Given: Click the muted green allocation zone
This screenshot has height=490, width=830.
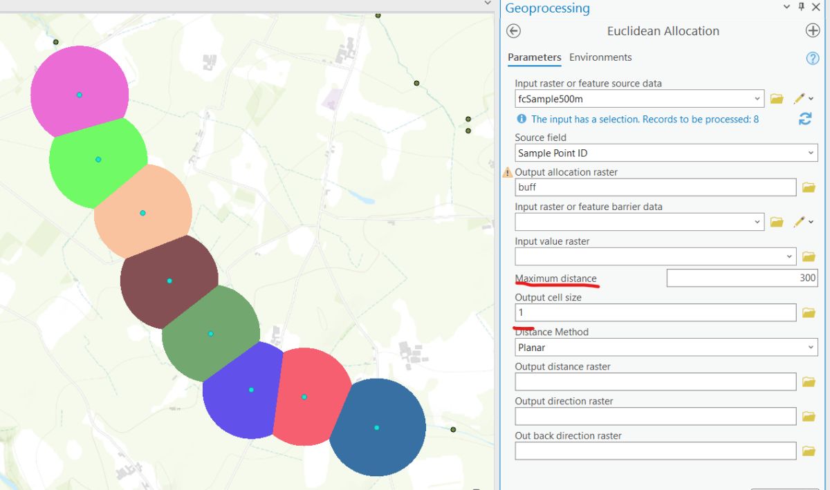Looking at the screenshot, I should tap(211, 333).
